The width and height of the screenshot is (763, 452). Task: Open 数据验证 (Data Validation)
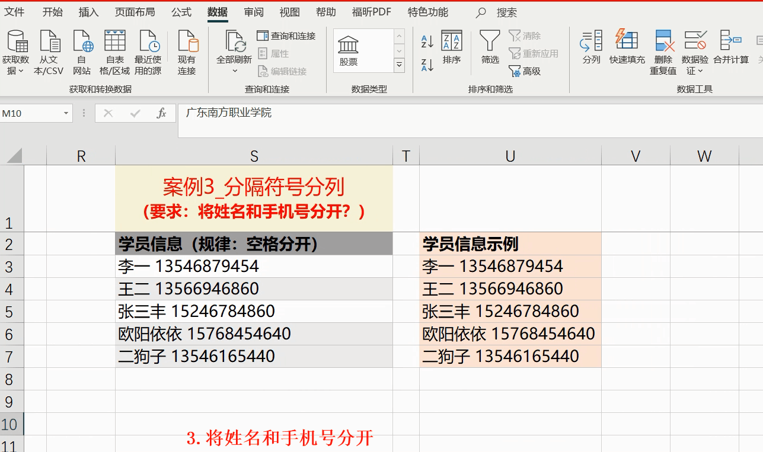[x=695, y=52]
